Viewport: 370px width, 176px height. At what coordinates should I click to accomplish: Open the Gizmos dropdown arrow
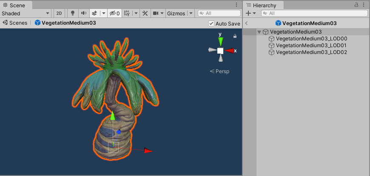tap(191, 13)
